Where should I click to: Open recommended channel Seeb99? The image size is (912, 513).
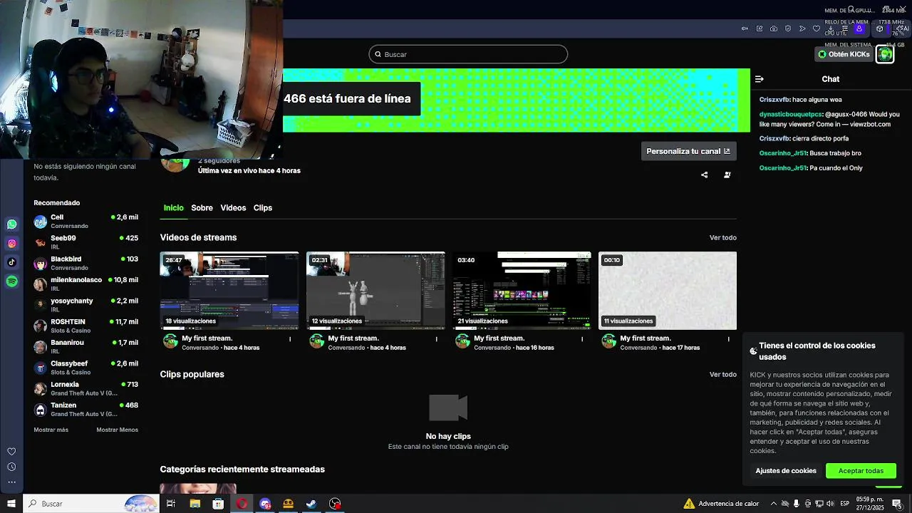tap(85, 242)
